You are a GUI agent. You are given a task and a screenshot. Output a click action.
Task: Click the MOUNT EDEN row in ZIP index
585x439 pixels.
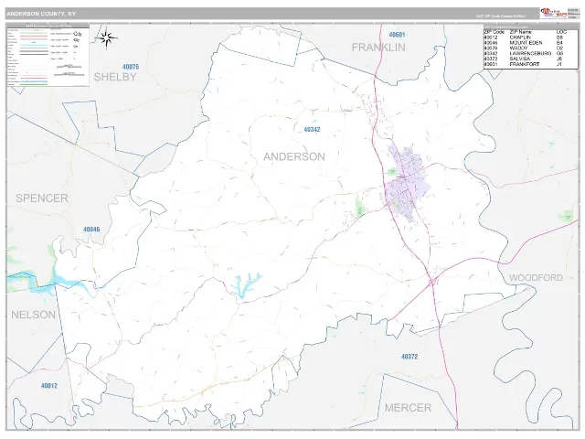coord(524,43)
